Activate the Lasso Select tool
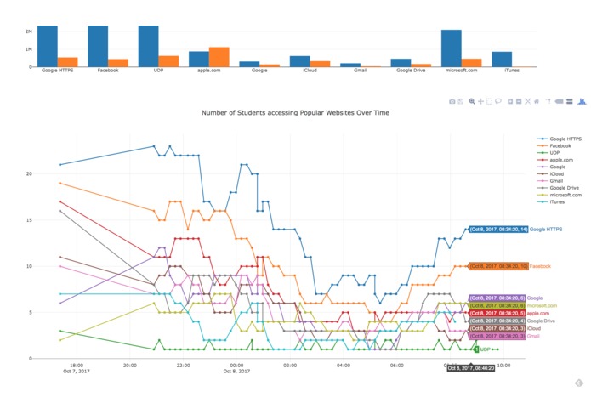Image resolution: width=591 pixels, height=420 pixels. tap(498, 101)
